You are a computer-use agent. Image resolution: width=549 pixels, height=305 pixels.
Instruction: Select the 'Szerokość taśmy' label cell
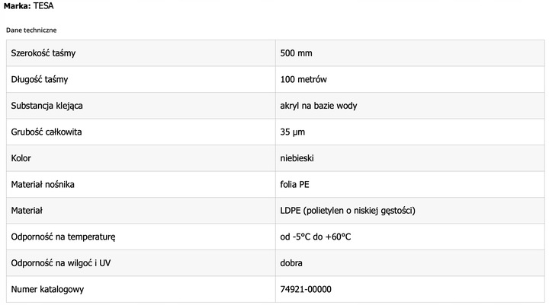click(43, 53)
